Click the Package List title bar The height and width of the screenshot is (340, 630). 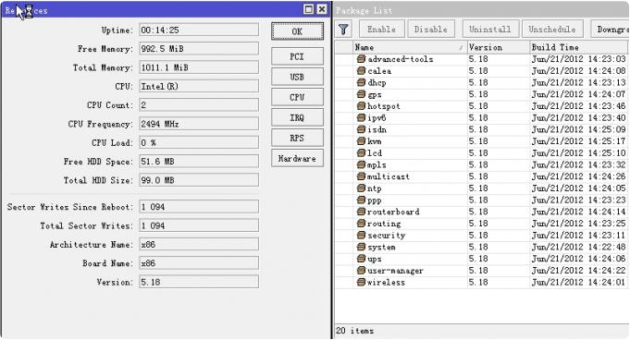click(x=481, y=10)
